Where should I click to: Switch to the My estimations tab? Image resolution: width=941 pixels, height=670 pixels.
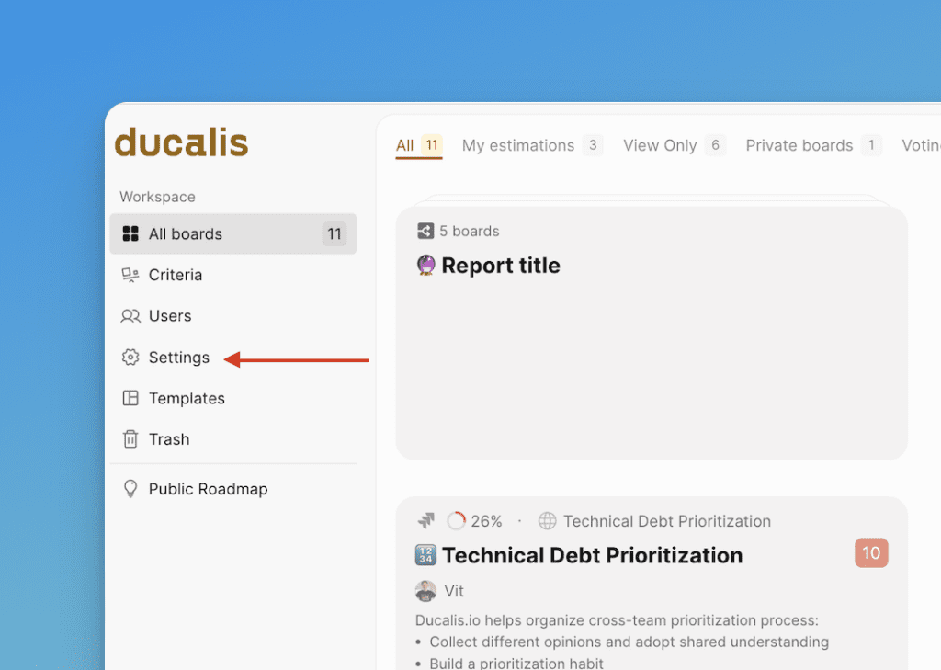518,145
